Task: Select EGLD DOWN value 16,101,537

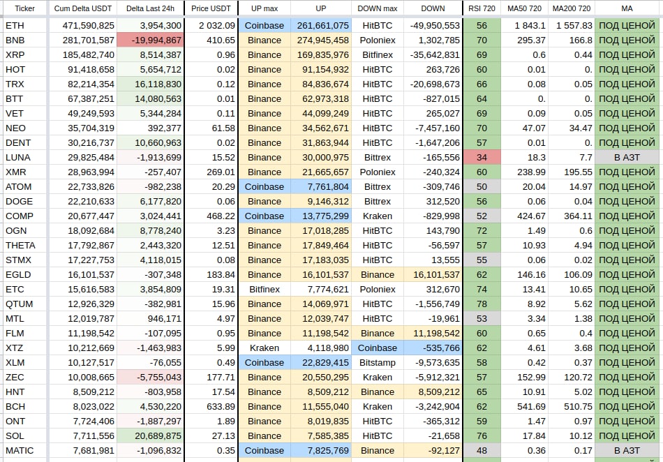Action: (433, 275)
